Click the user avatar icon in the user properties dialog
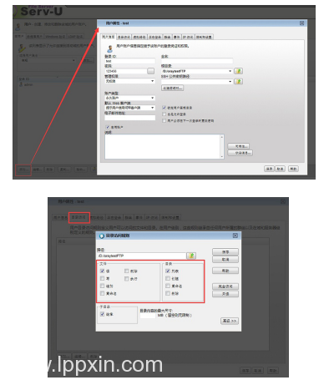The height and width of the screenshot is (380, 329). pyautogui.click(x=109, y=49)
